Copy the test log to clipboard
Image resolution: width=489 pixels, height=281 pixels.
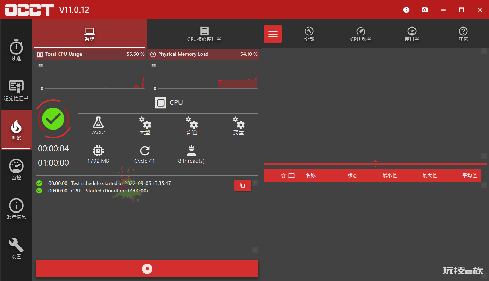pyautogui.click(x=243, y=185)
